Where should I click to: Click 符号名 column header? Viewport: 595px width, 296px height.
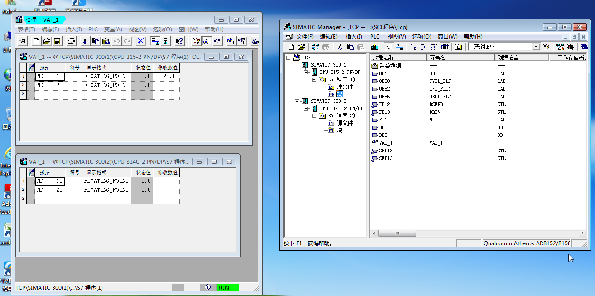point(460,58)
